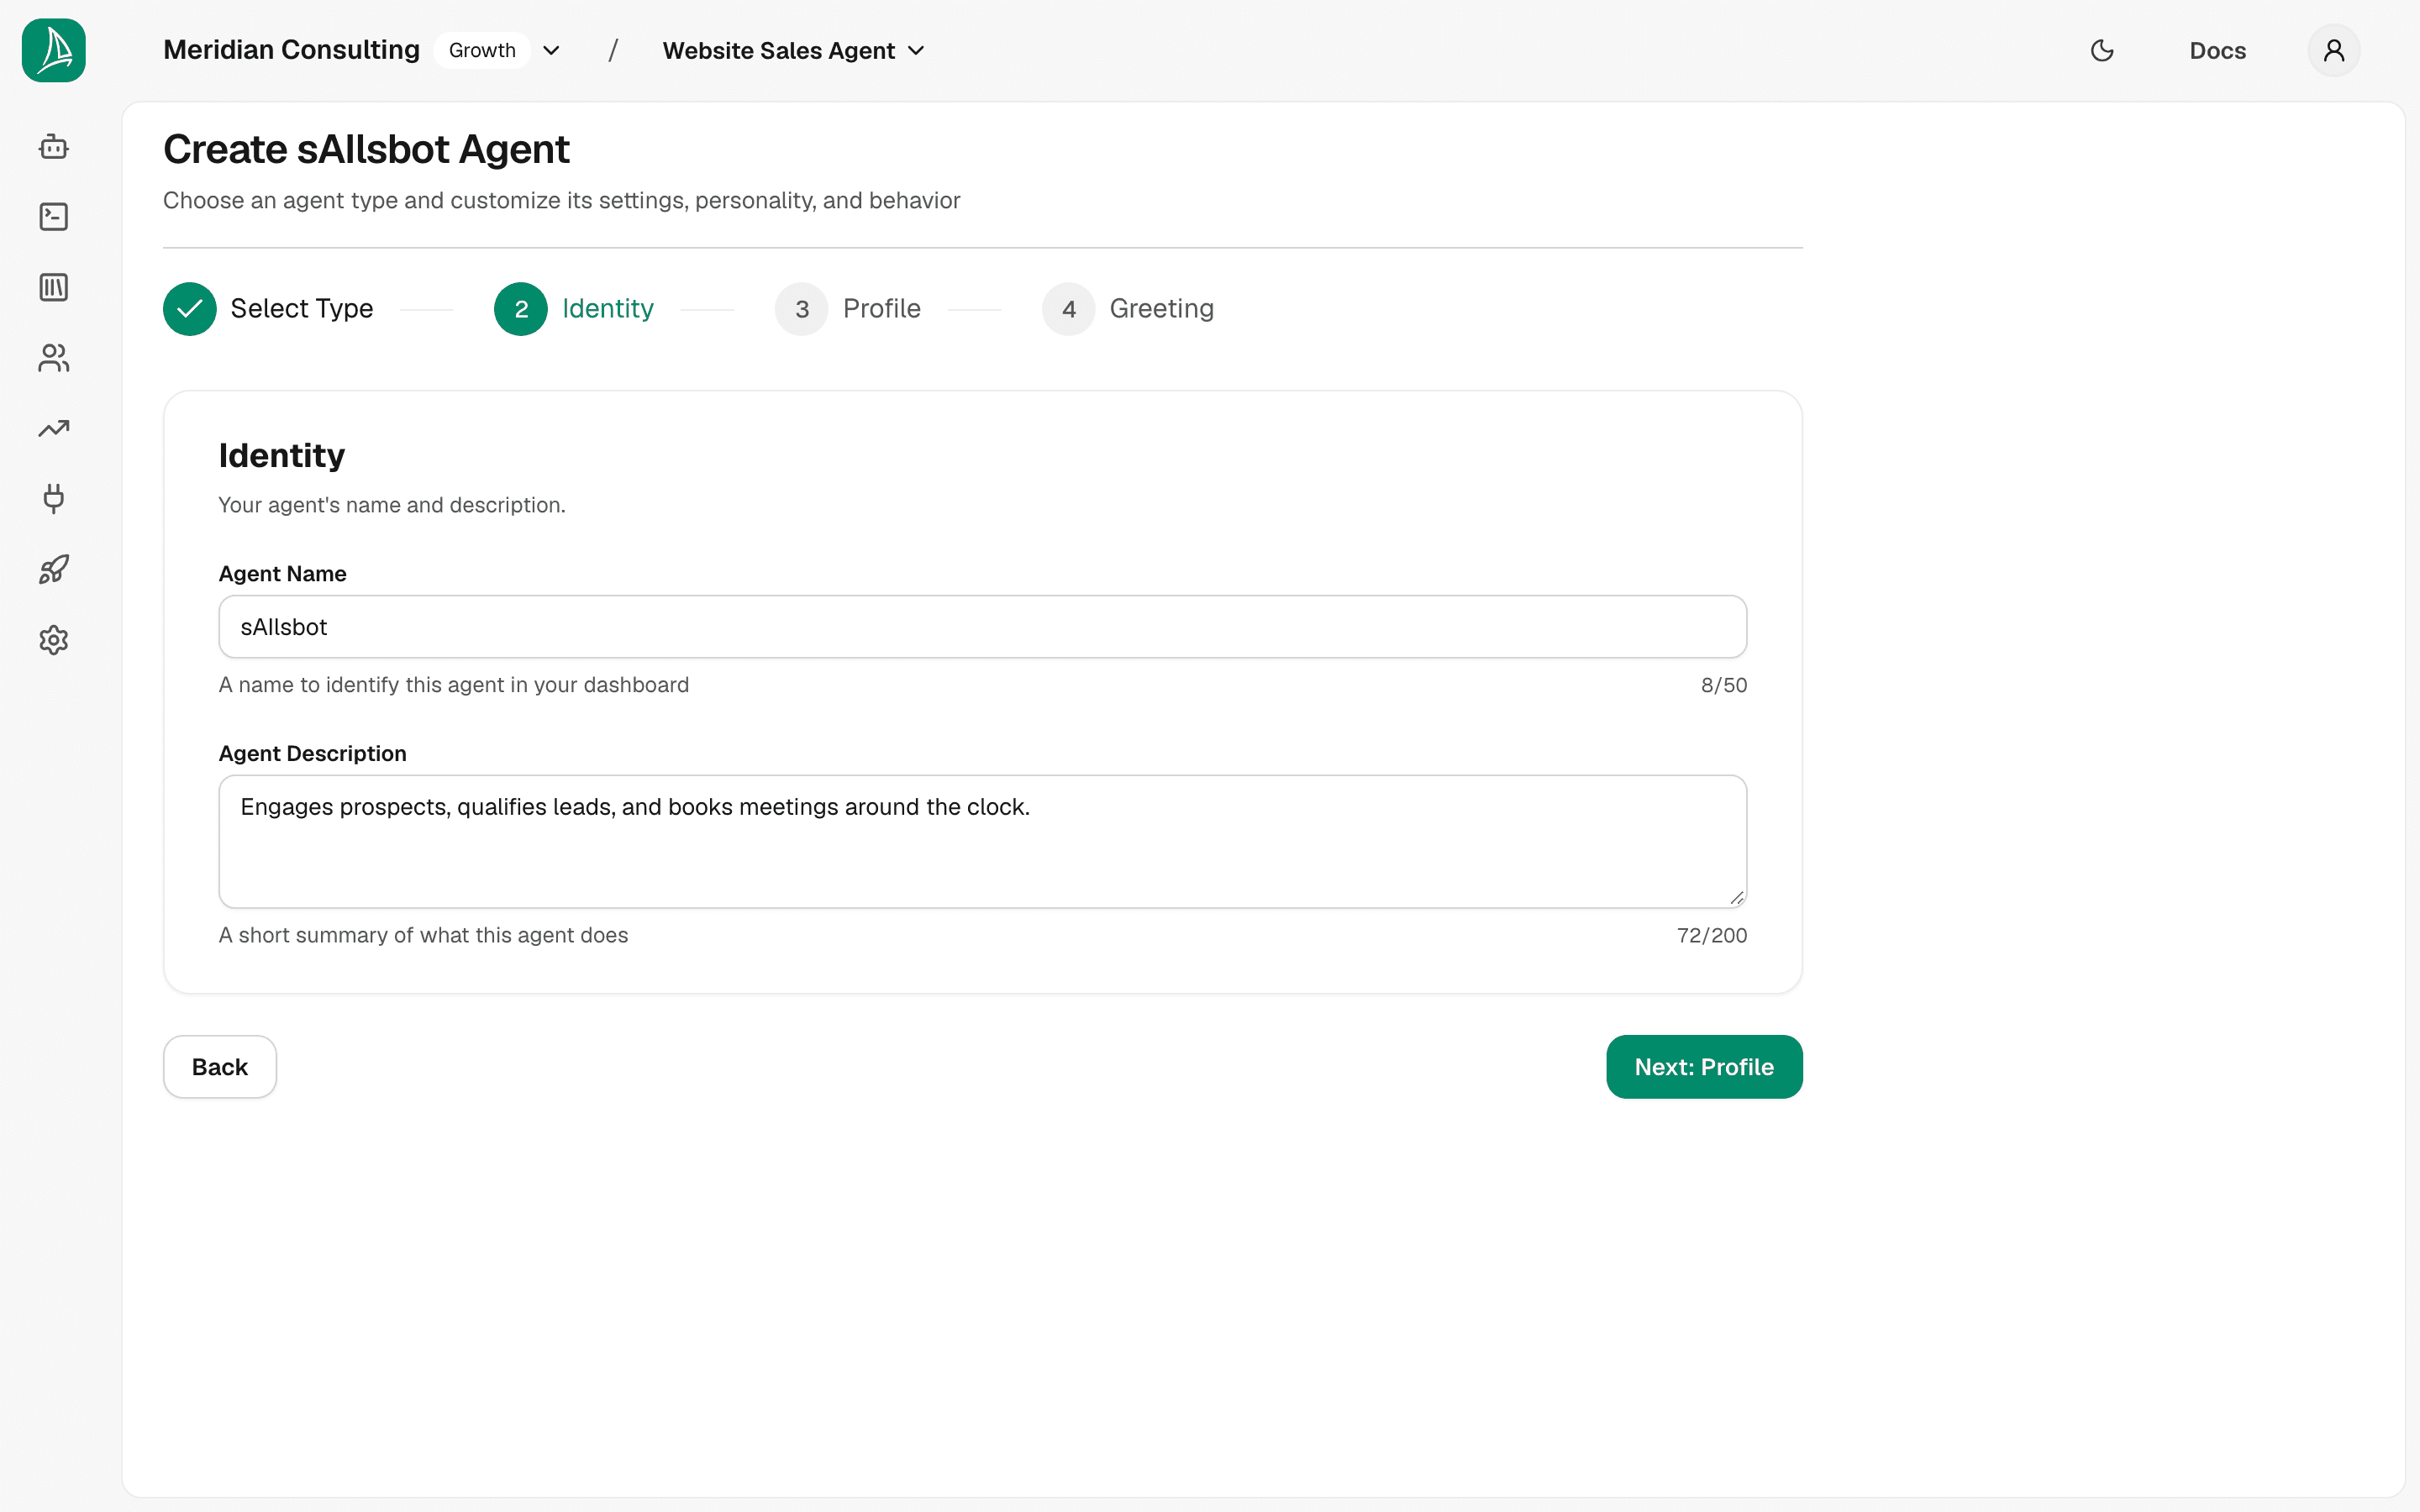2420x1512 pixels.
Task: Focus the Agent Description text area
Action: 982,841
